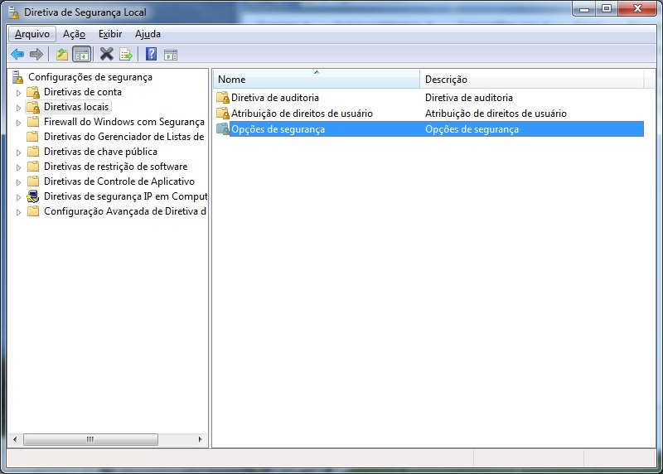Expand the Diretivas locais node
The image size is (663, 474).
tap(18, 108)
